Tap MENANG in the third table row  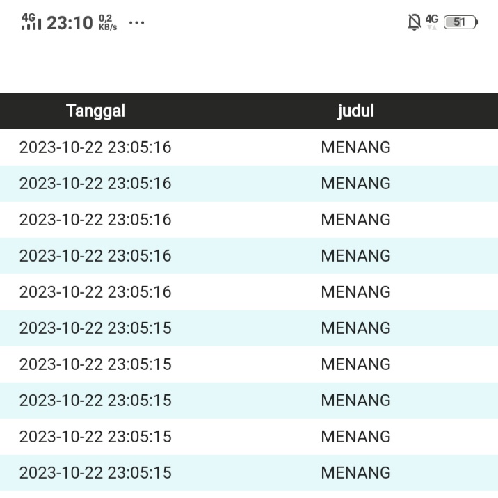point(355,220)
